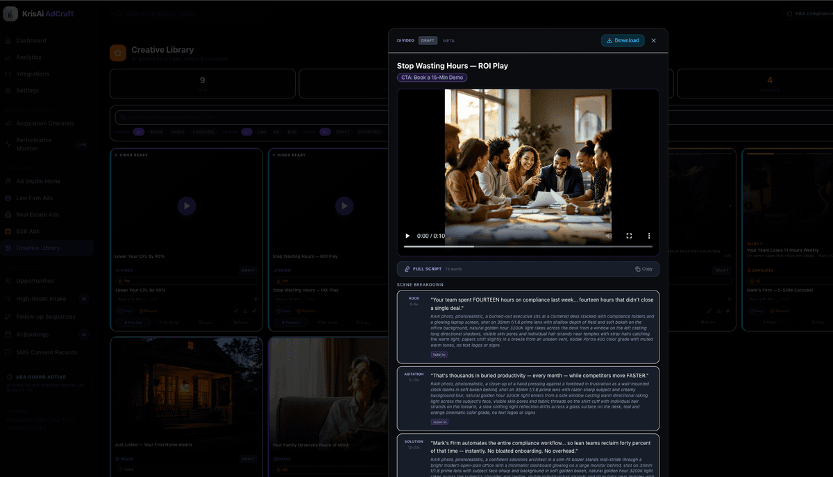Open Real Estate Ads
The width and height of the screenshot is (833, 477).
pyautogui.click(x=37, y=215)
